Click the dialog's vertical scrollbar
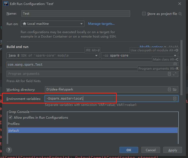The width and height of the screenshot is (188, 158). [181, 68]
